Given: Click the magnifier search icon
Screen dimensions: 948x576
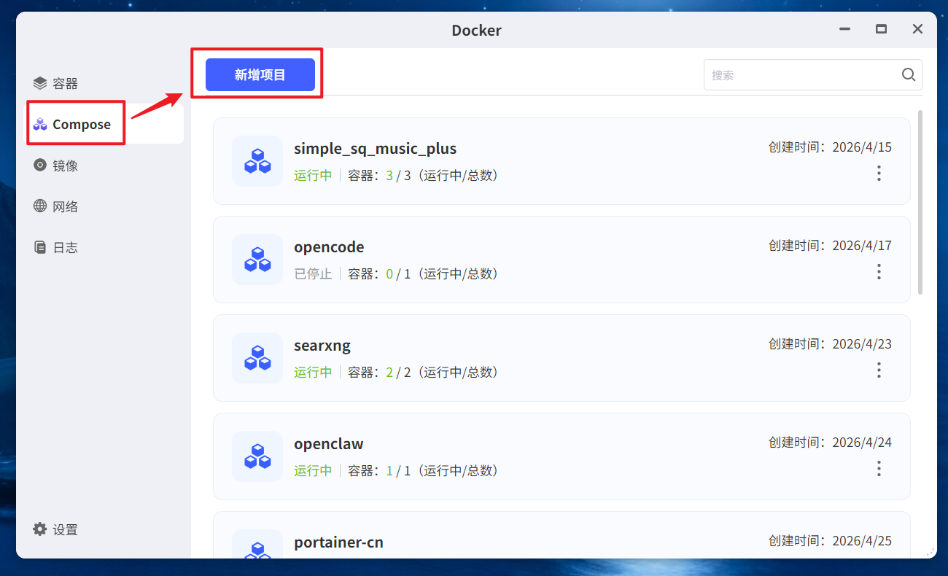Looking at the screenshot, I should point(909,74).
